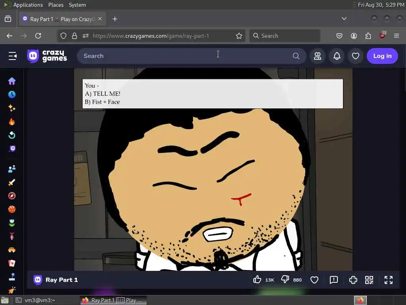The height and width of the screenshot is (305, 406).
Task: Open the Pocket save icon
Action: pyautogui.click(x=339, y=36)
